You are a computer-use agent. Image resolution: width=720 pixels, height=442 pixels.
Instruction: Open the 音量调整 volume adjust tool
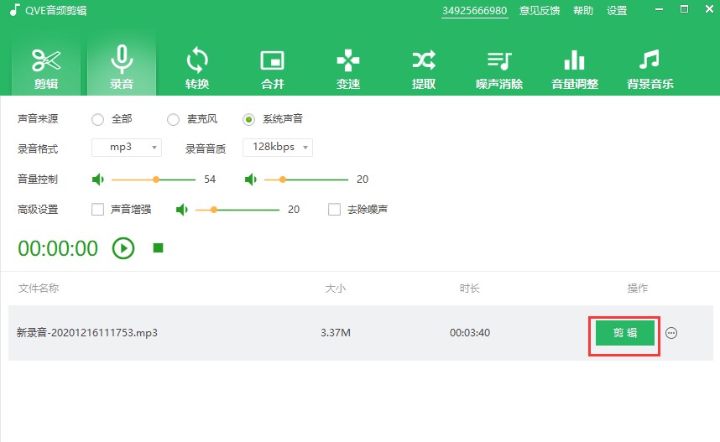[x=575, y=67]
